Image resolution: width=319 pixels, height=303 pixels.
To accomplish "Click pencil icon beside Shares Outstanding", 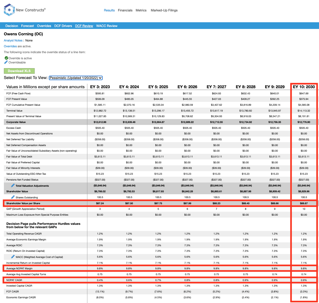I will (13, 197).
